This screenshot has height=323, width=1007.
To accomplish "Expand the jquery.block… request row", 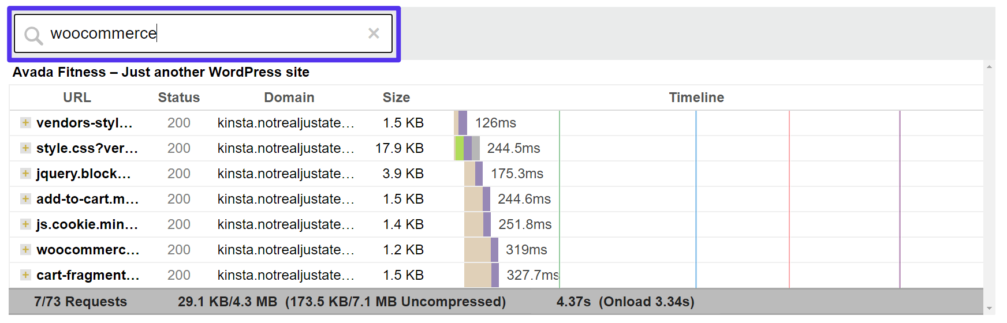I will pos(25,174).
